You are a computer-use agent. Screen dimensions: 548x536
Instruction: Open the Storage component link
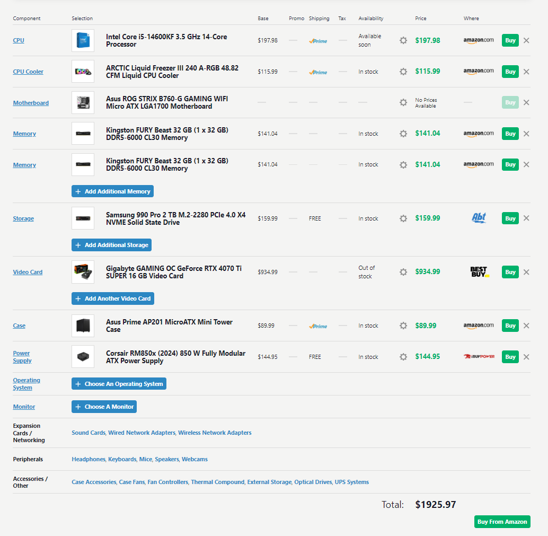click(x=23, y=218)
